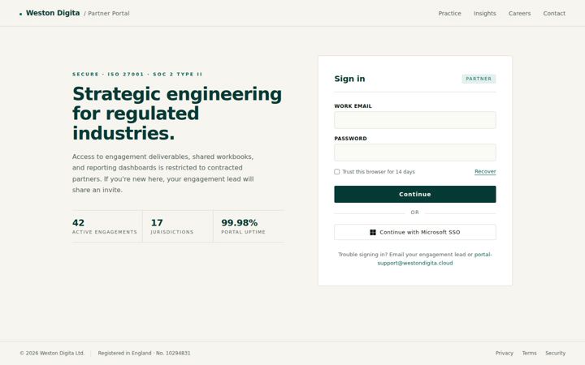This screenshot has width=585, height=365.
Task: Click the Microsoft logo icon
Action: coord(373,232)
